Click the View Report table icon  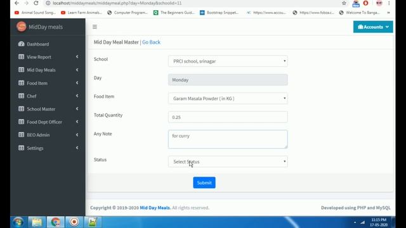(x=21, y=56)
